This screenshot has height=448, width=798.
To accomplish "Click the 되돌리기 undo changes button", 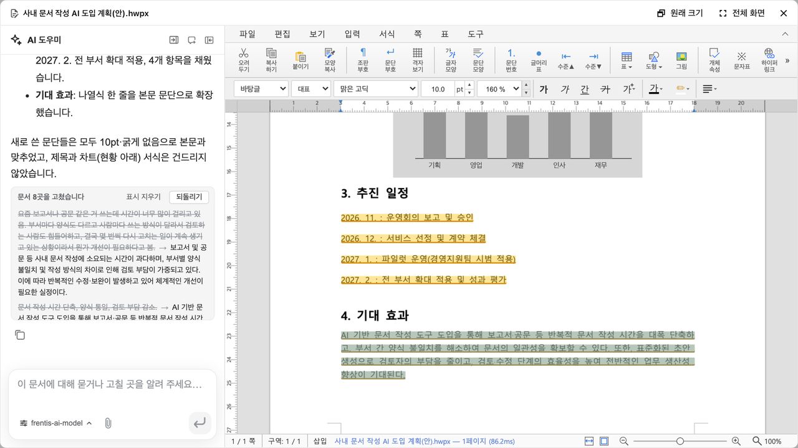I will pos(189,197).
